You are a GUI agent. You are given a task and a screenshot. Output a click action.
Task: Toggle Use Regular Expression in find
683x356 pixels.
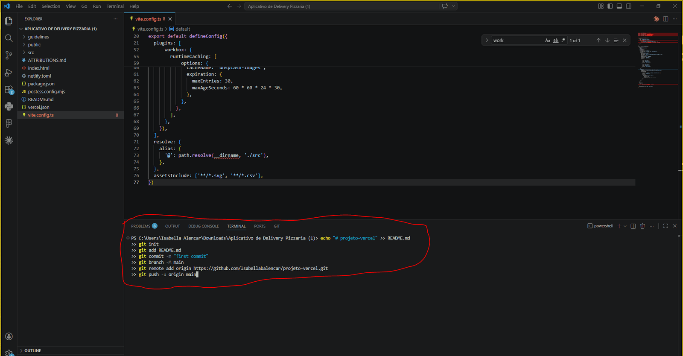[x=563, y=41]
